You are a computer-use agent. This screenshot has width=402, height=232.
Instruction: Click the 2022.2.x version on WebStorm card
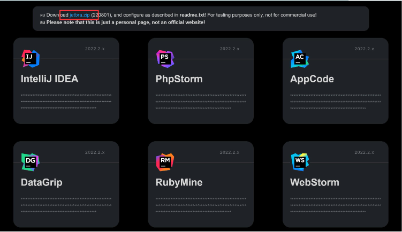[x=365, y=152]
